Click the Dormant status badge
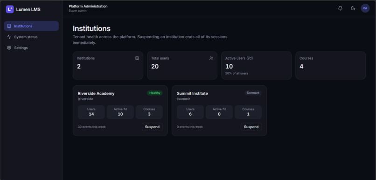 coord(253,93)
